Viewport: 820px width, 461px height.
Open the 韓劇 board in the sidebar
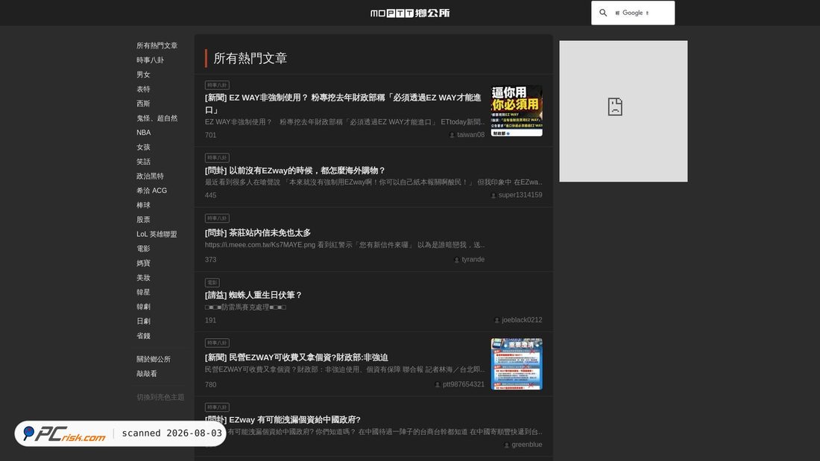tap(143, 307)
